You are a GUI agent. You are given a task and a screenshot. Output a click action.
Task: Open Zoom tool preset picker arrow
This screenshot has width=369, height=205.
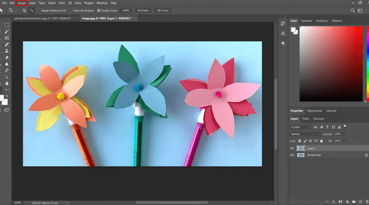[16, 11]
